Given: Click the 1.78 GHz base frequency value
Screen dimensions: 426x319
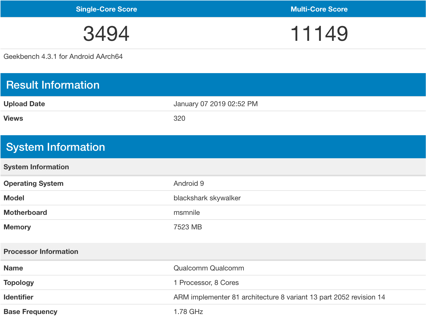Looking at the screenshot, I should coord(188,312).
